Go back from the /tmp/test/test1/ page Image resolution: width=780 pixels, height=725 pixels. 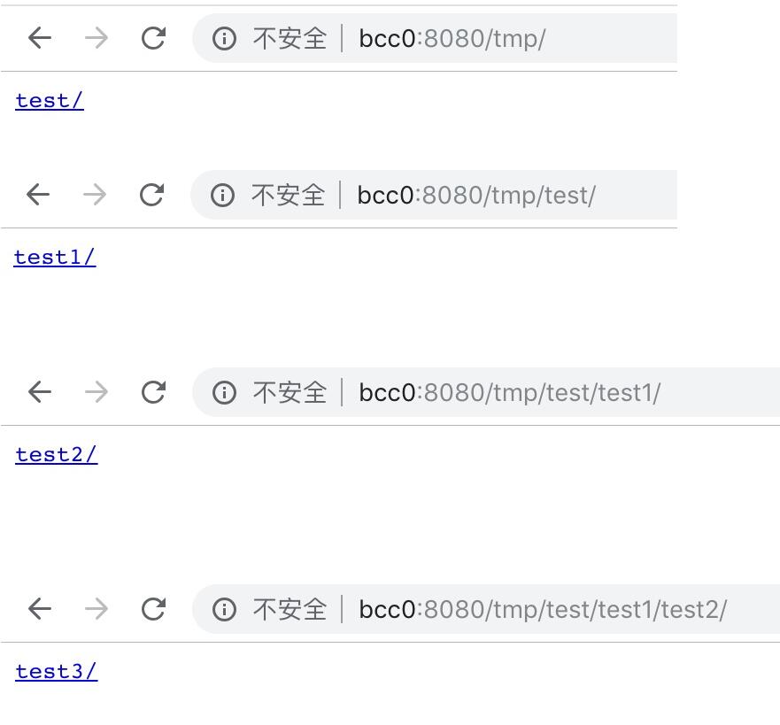tap(40, 392)
